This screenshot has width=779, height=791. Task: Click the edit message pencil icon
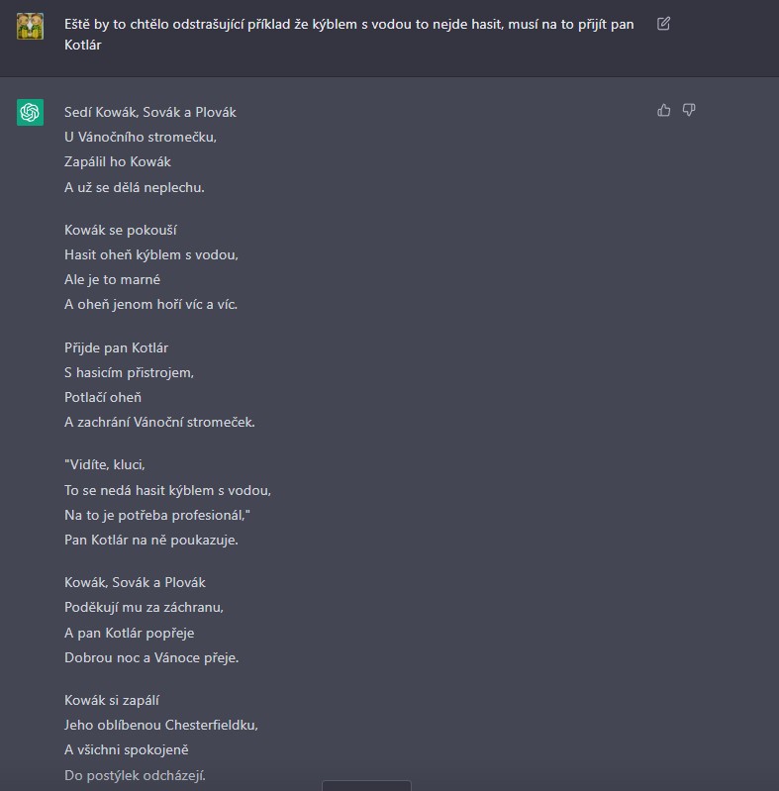(663, 24)
